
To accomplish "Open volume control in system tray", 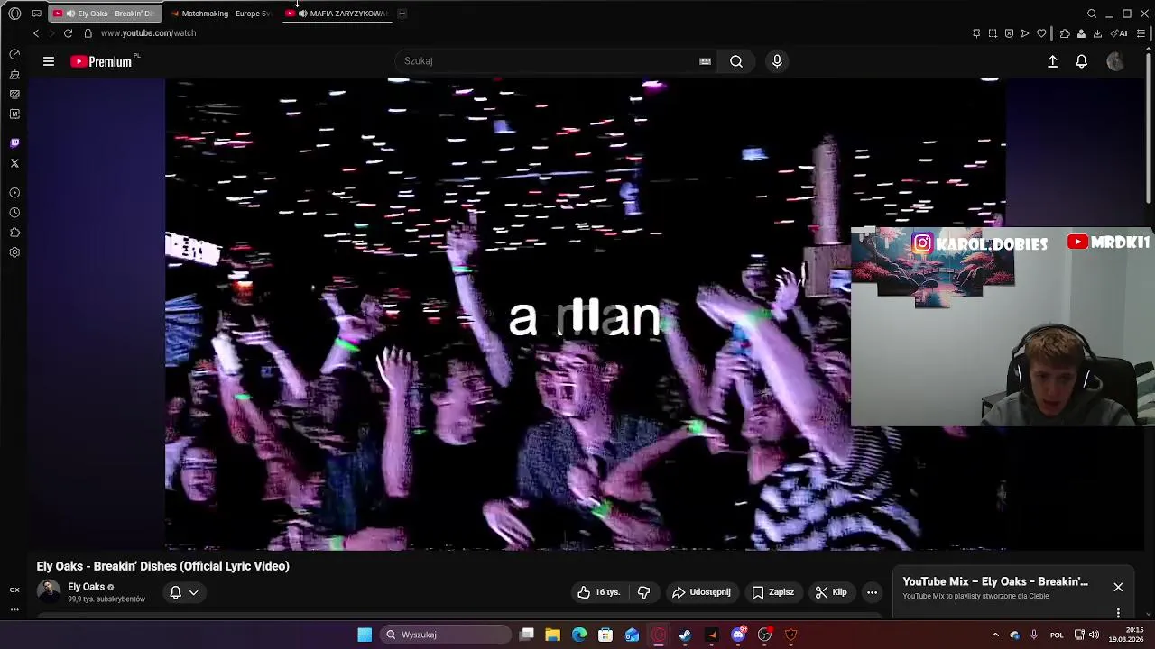I will pyautogui.click(x=1094, y=635).
